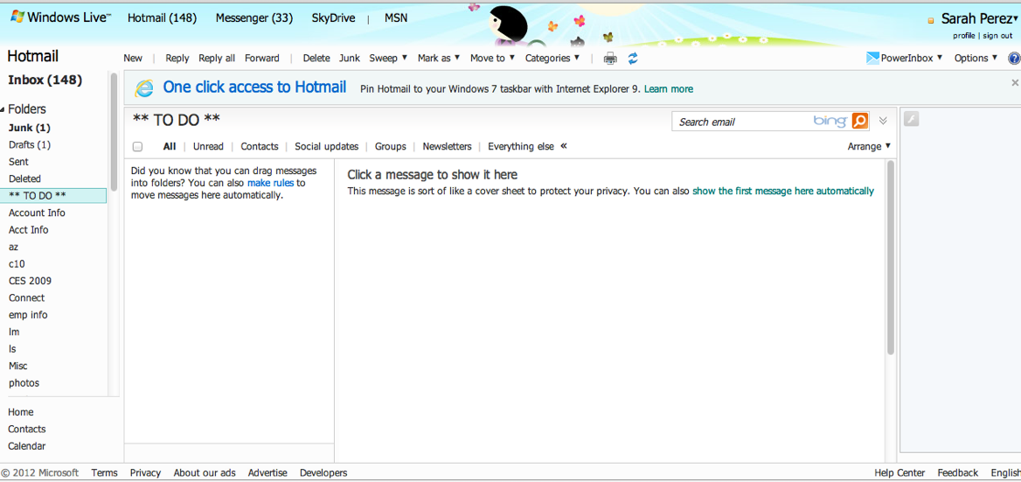Click Junk in the toolbar
Screen dimensions: 1021x482
point(350,58)
